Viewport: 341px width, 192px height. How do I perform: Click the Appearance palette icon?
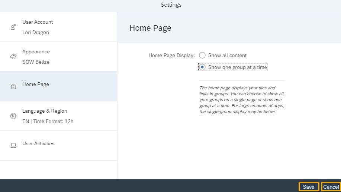point(13,57)
